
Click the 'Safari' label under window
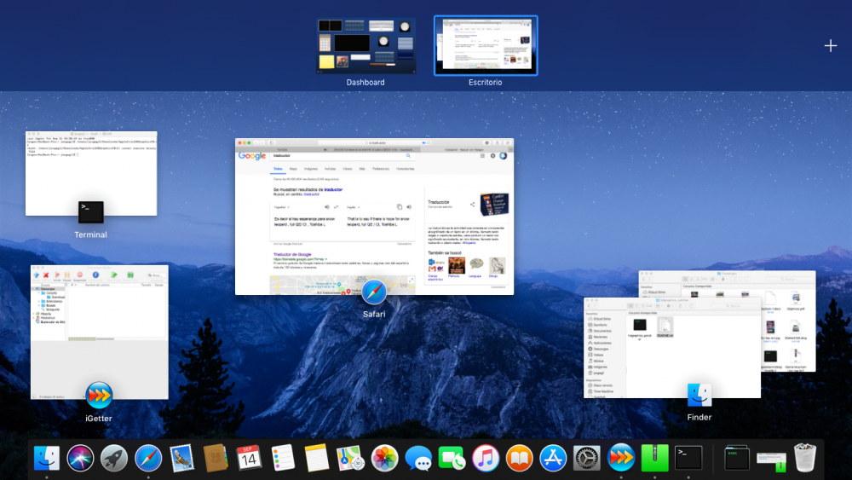click(x=374, y=315)
